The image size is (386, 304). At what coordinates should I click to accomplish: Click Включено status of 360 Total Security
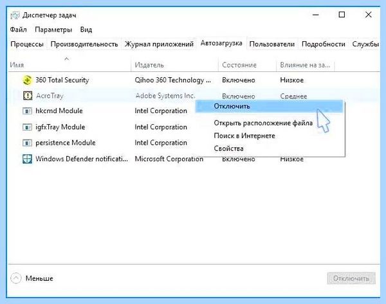(x=238, y=80)
